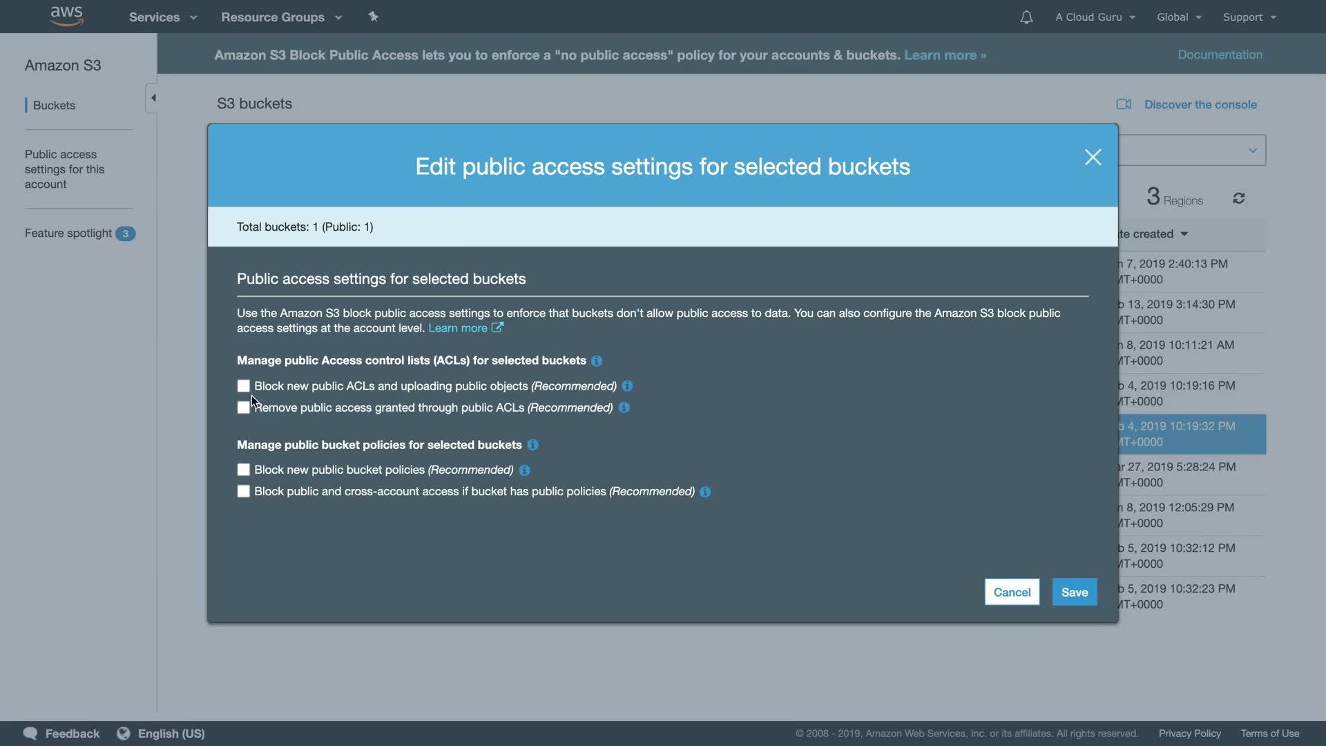Click the refresh icon next to Regions

click(1238, 199)
